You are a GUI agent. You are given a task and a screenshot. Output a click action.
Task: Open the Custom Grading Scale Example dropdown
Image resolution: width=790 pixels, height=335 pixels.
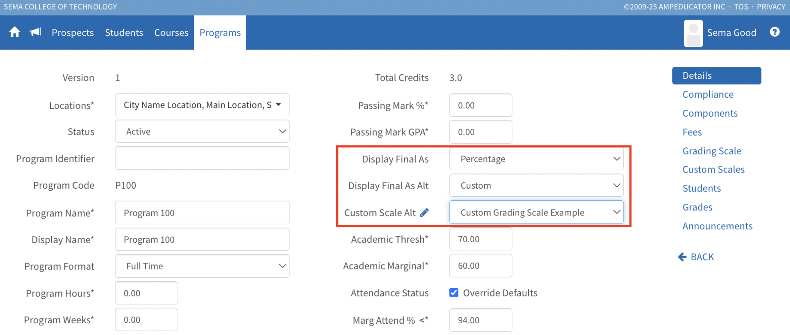click(x=536, y=213)
